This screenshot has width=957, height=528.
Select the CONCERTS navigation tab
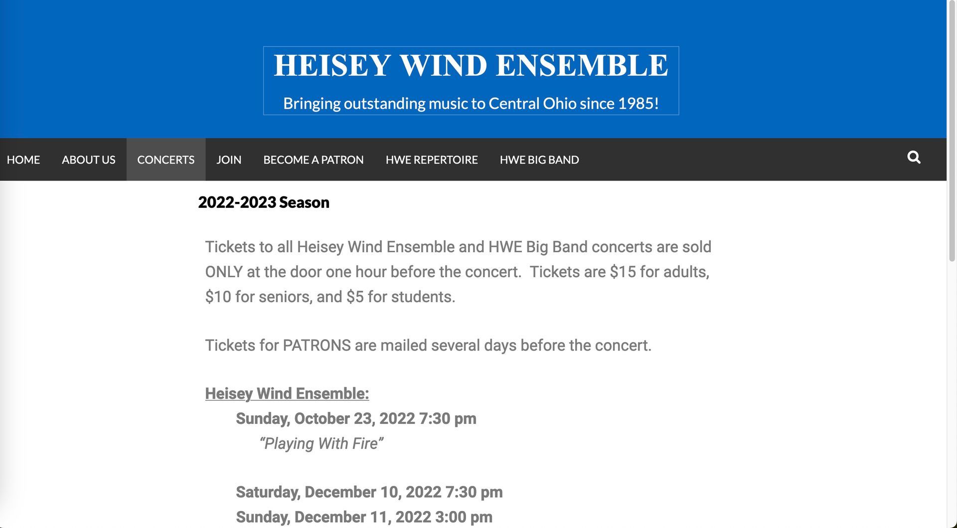click(x=165, y=160)
